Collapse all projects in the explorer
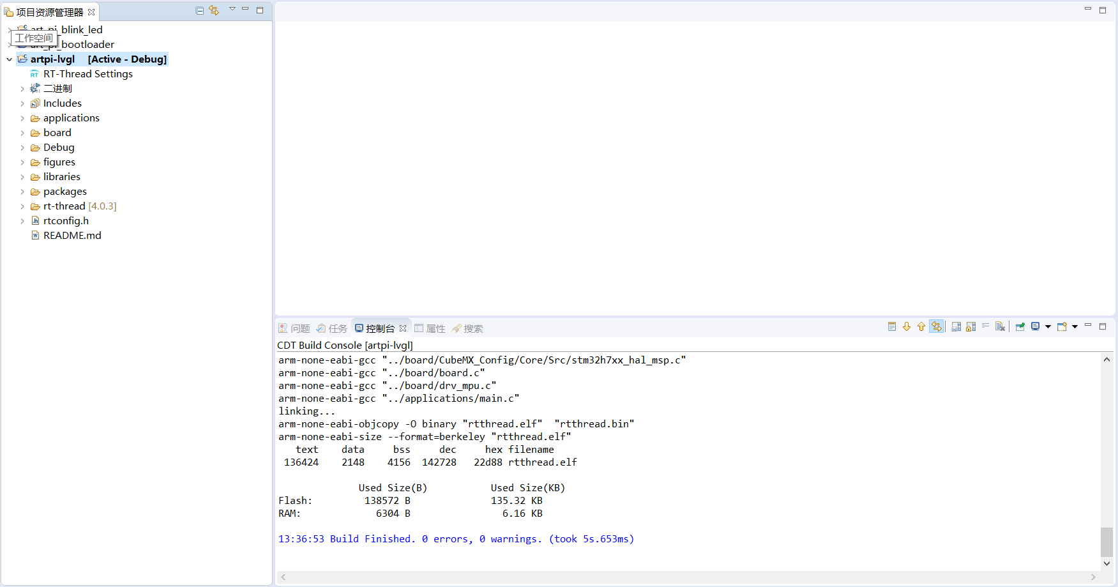Viewport: 1118px width, 587px height. pyautogui.click(x=199, y=10)
